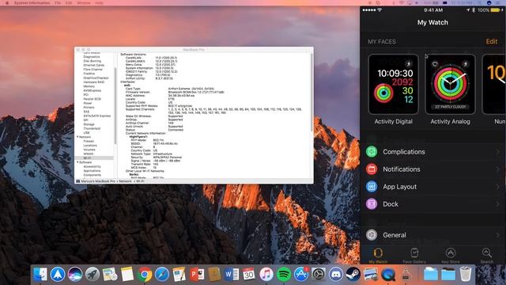This screenshot has height=285, width=506.
Task: Open Launchpad rocket icon in the dock
Action: tap(93, 275)
